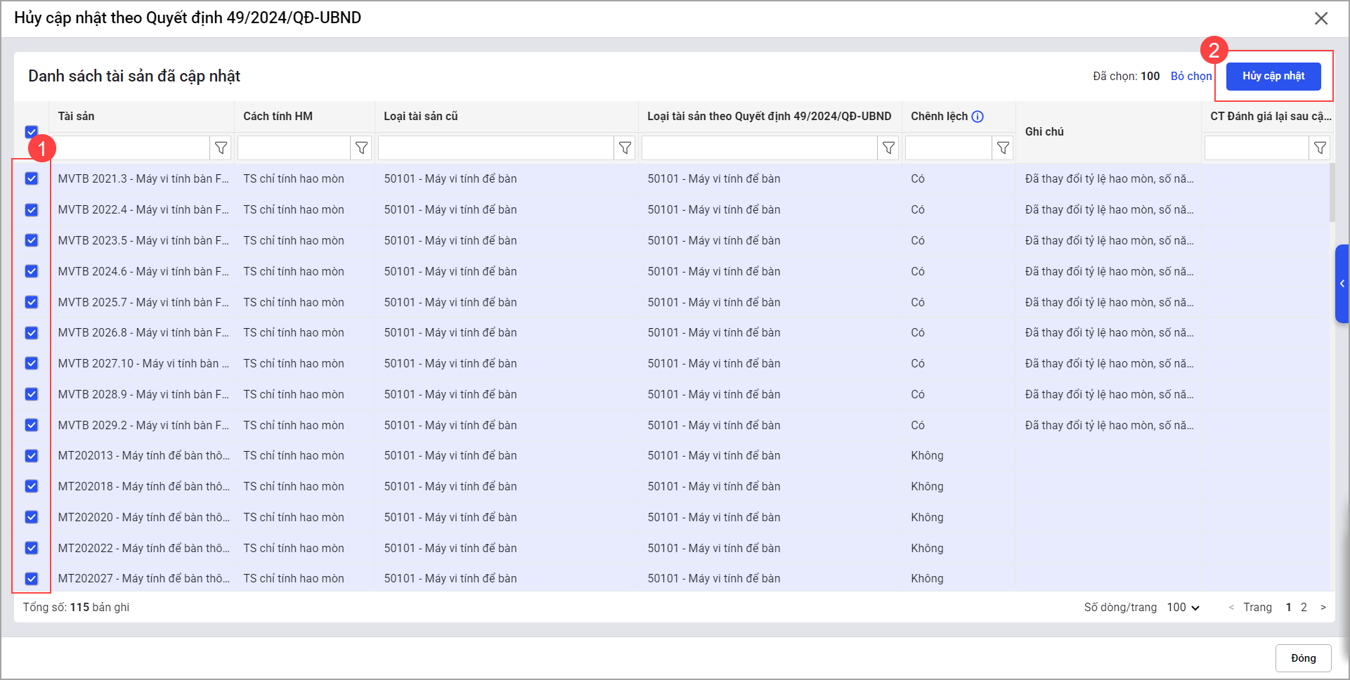The width and height of the screenshot is (1350, 680).
Task: Click the Bỏ chọn link
Action: tap(1190, 76)
